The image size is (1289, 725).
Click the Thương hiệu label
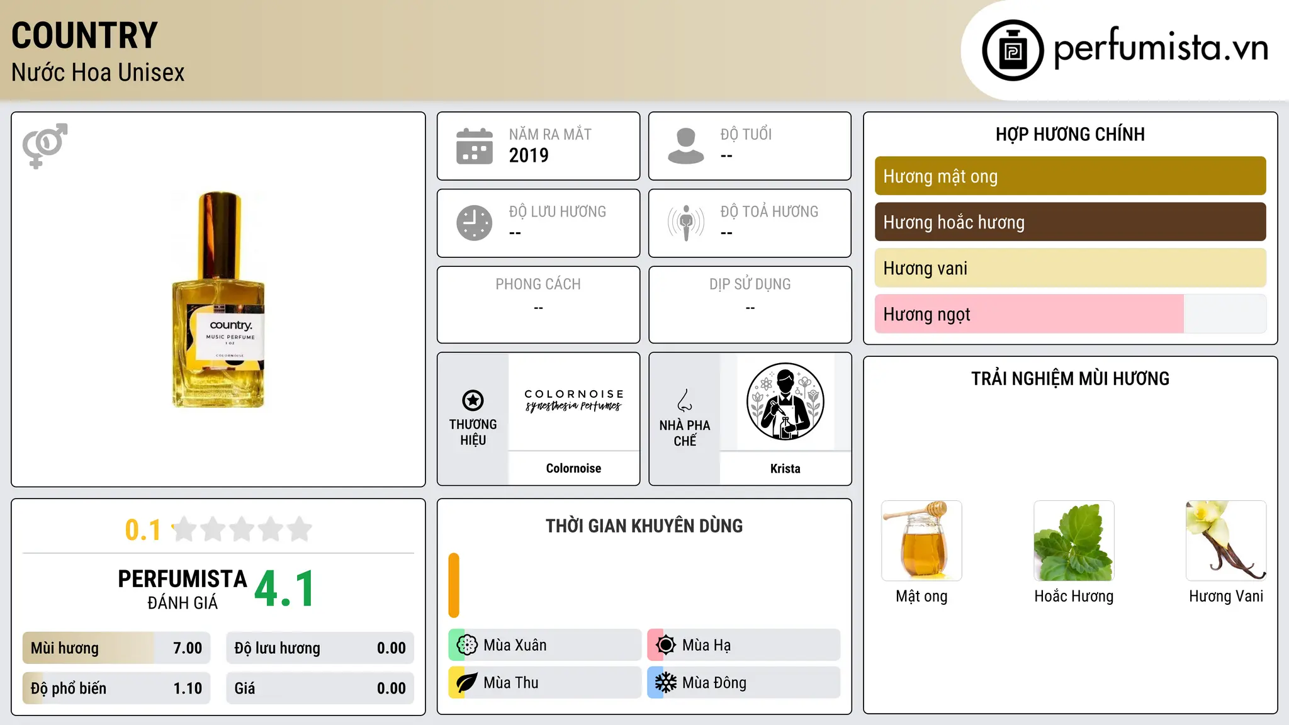pos(473,432)
